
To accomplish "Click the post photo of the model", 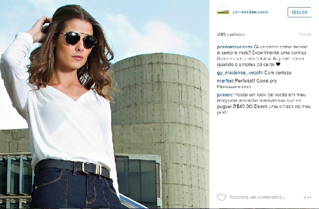I will tap(104, 104).
